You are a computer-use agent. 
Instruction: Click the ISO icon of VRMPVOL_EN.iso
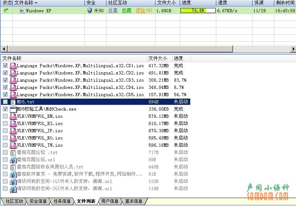tap(13, 117)
